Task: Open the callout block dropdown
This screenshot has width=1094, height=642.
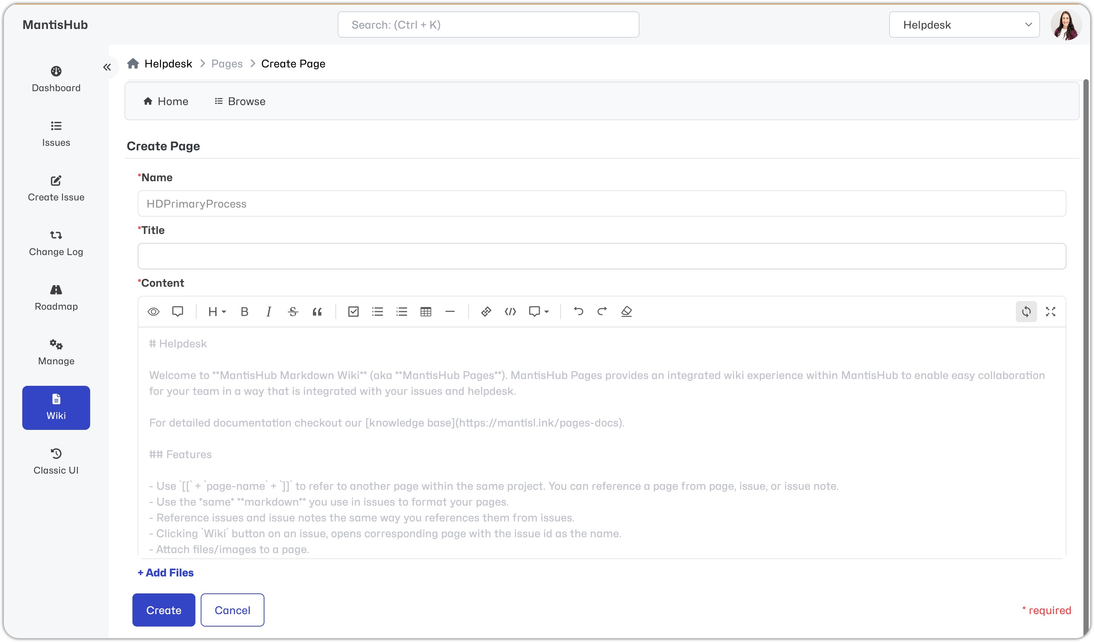Action: (539, 312)
